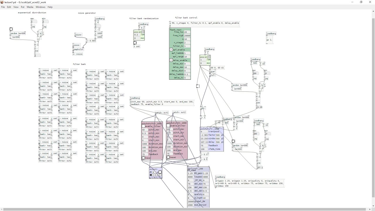Click the dB number box in output~
The image size is (375, 211).
(155, 172)
